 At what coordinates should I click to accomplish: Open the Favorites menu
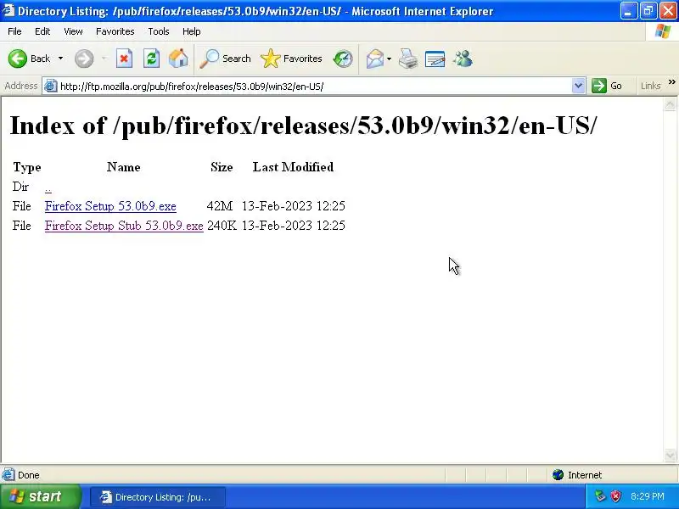coord(115,31)
